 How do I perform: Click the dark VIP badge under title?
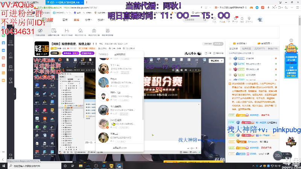56,53
